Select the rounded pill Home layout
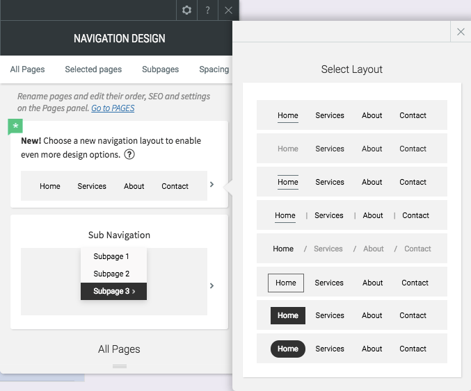Viewport: 471px width, 391px height. click(x=352, y=349)
